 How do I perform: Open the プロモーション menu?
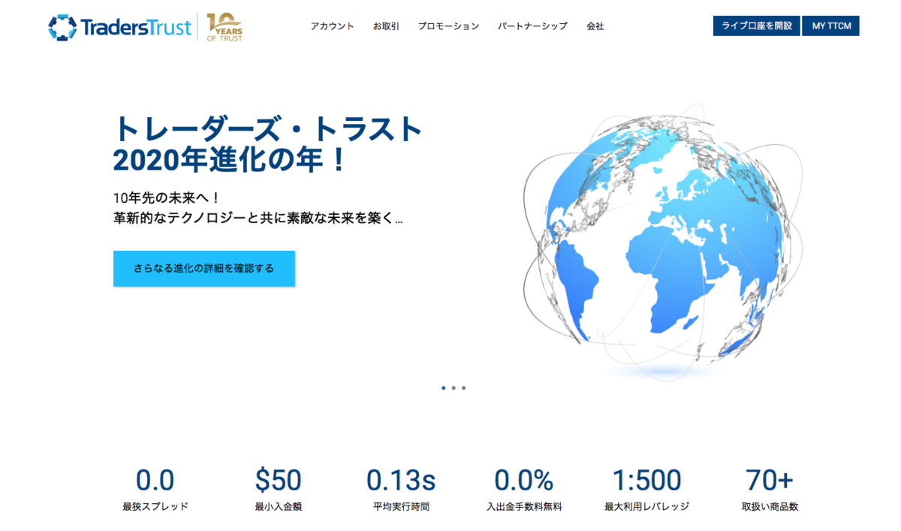(x=448, y=26)
